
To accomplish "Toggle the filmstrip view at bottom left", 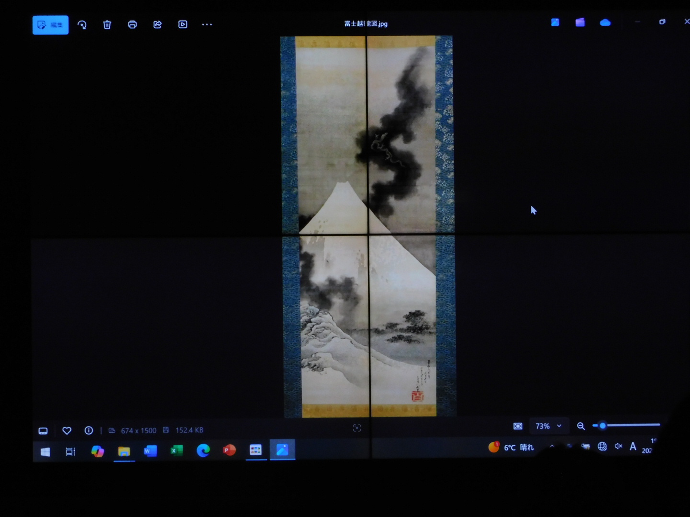I will point(43,431).
